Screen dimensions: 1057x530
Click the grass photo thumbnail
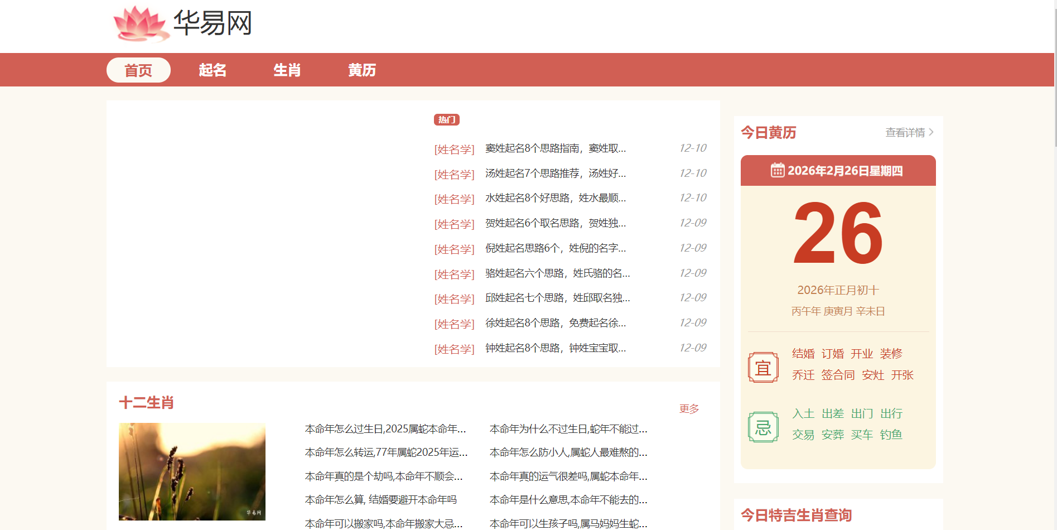pos(192,471)
